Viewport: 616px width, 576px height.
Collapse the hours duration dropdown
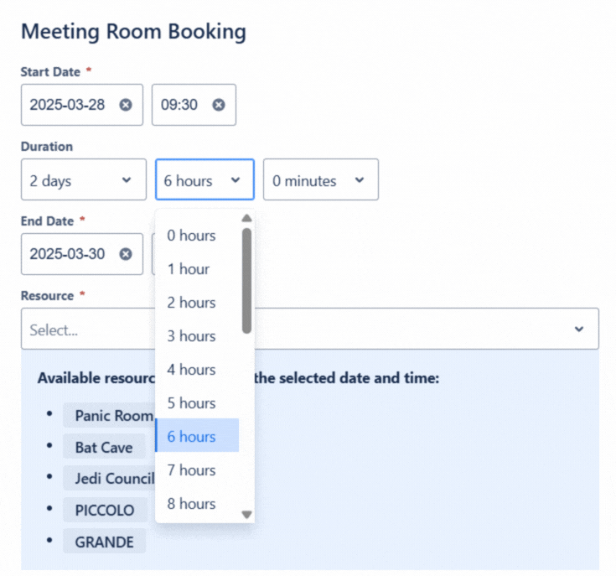point(204,180)
